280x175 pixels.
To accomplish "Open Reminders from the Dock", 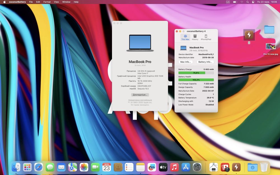I will pyautogui.click(x=129, y=167).
